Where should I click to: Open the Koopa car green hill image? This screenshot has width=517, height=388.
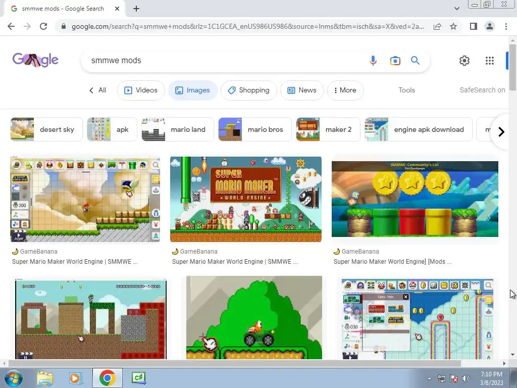click(x=254, y=317)
